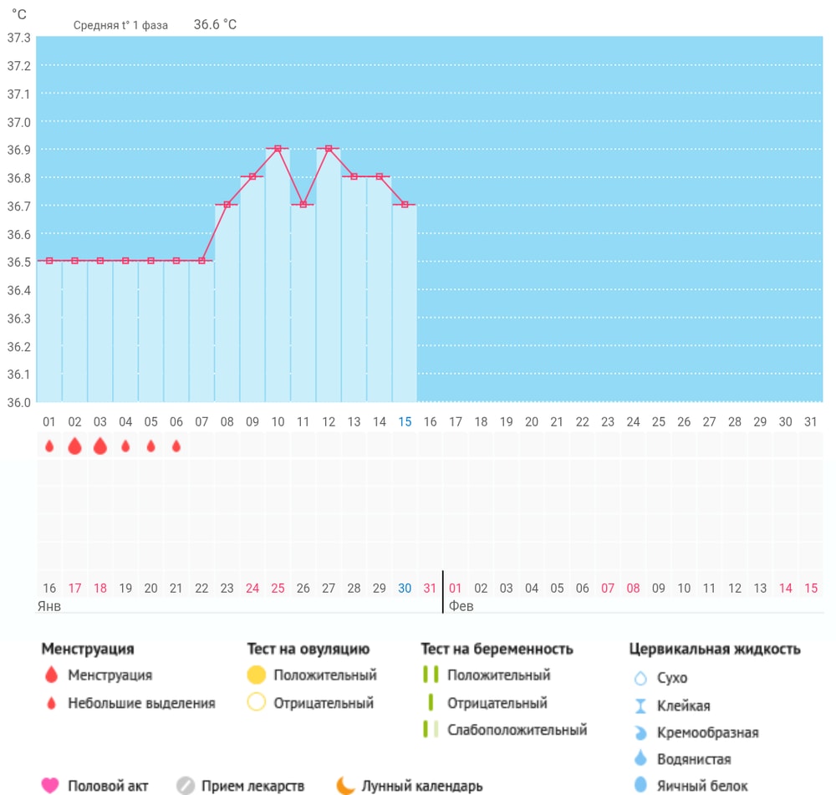Select the 36.9 temperature point on day 12

tap(329, 149)
